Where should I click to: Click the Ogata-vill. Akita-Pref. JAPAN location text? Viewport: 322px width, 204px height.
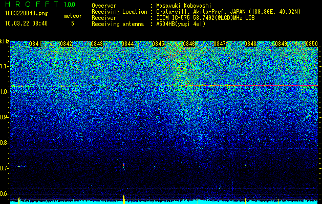pyautogui.click(x=228, y=12)
